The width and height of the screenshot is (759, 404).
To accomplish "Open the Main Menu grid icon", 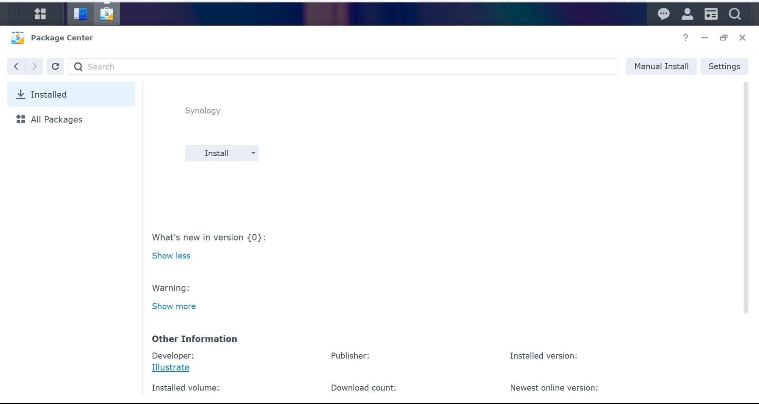I will click(x=40, y=14).
